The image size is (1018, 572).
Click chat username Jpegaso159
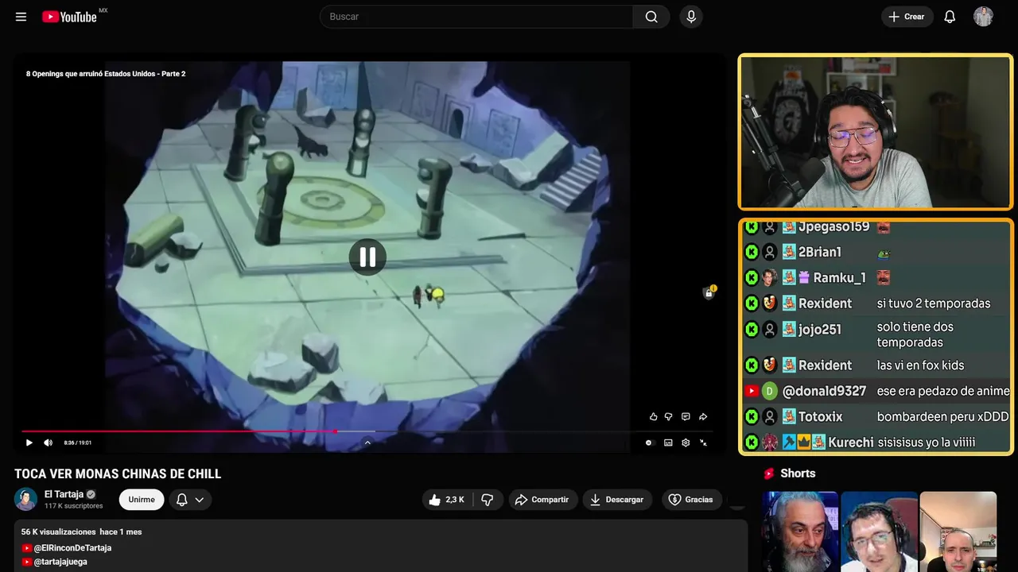[x=834, y=227]
